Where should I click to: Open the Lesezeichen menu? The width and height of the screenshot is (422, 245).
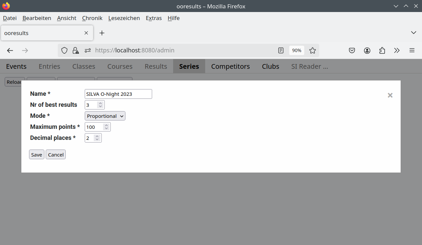pyautogui.click(x=124, y=18)
